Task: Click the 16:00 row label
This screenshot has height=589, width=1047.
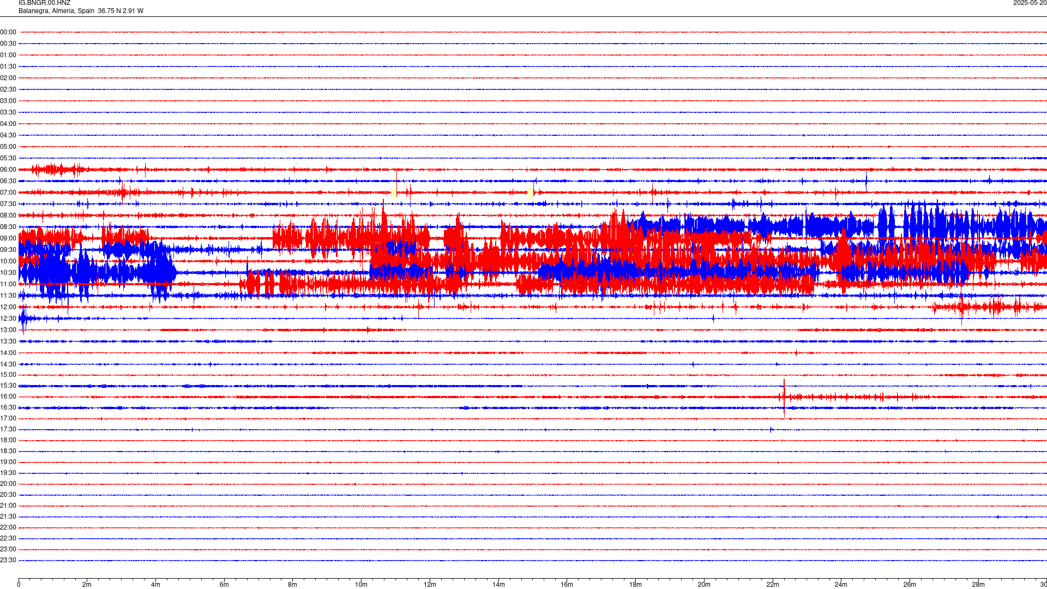Action: pyautogui.click(x=8, y=396)
